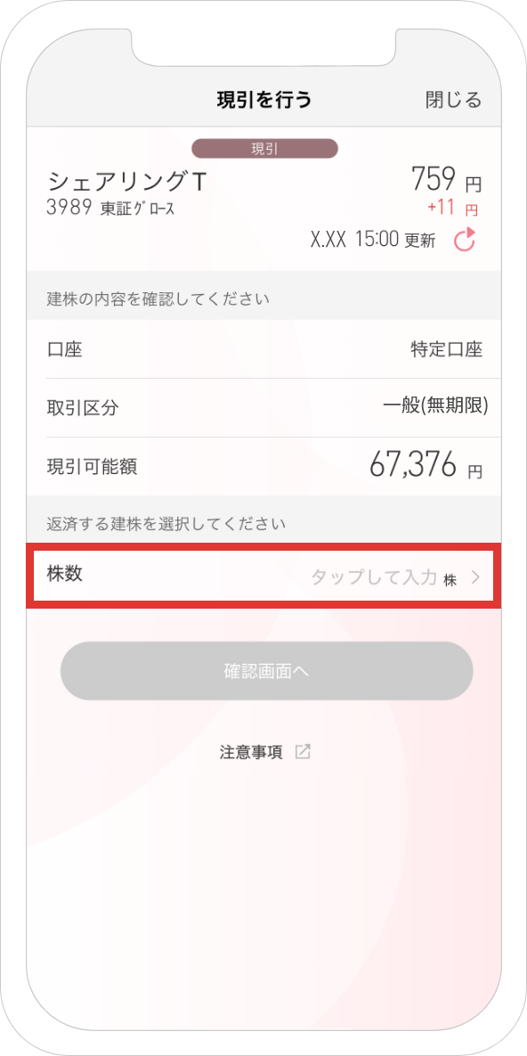Tap the chevron arrow in 株数 row
Screen dimensions: 527x1056
click(x=475, y=577)
